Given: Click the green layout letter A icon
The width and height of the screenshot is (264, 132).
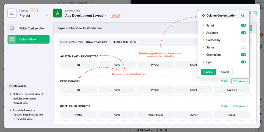Looking at the screenshot, I should tap(58, 13).
